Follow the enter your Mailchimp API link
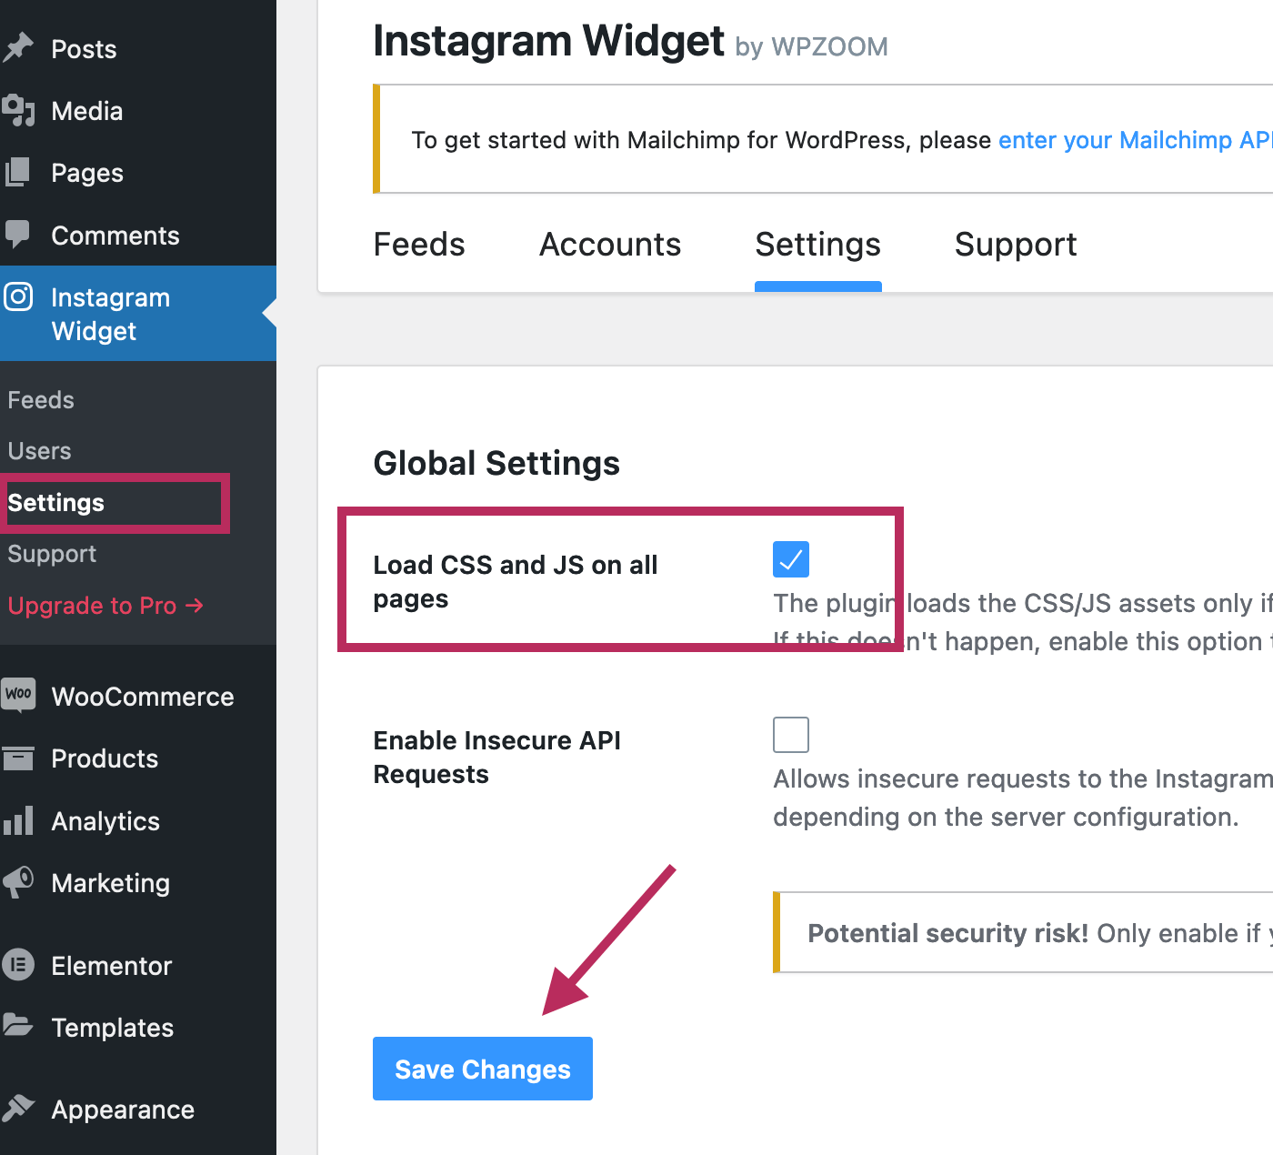This screenshot has width=1273, height=1155. point(1134,140)
